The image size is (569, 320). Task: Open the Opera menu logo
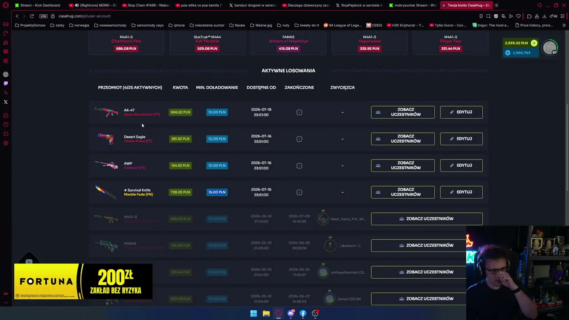pyautogui.click(x=6, y=5)
